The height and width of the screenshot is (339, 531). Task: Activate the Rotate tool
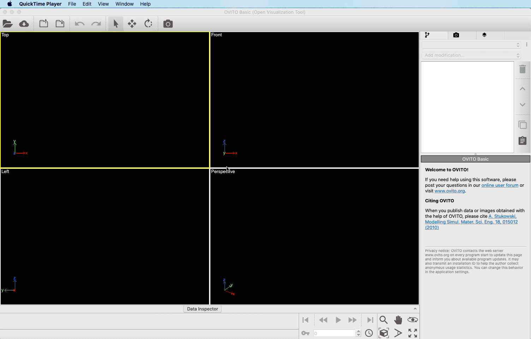[148, 24]
